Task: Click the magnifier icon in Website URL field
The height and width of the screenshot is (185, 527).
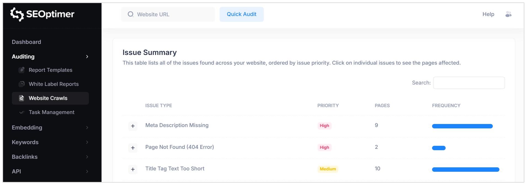Action: click(x=130, y=14)
